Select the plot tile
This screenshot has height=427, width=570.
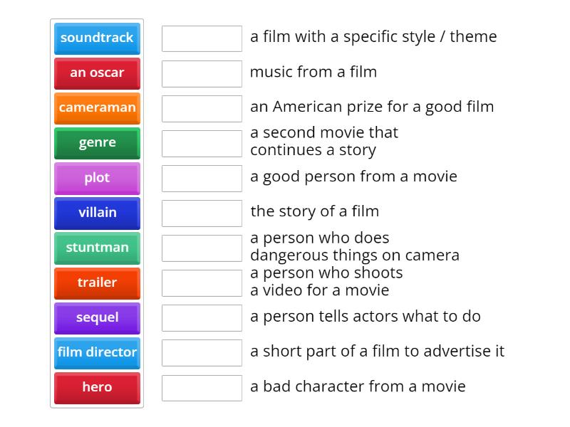(97, 179)
